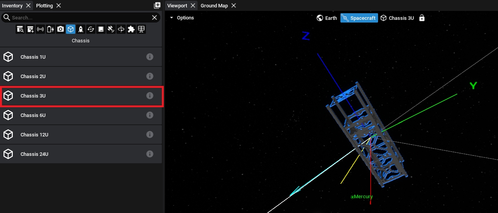Select the rocket thruster category icon
The width and height of the screenshot is (498, 213).
pos(81,29)
